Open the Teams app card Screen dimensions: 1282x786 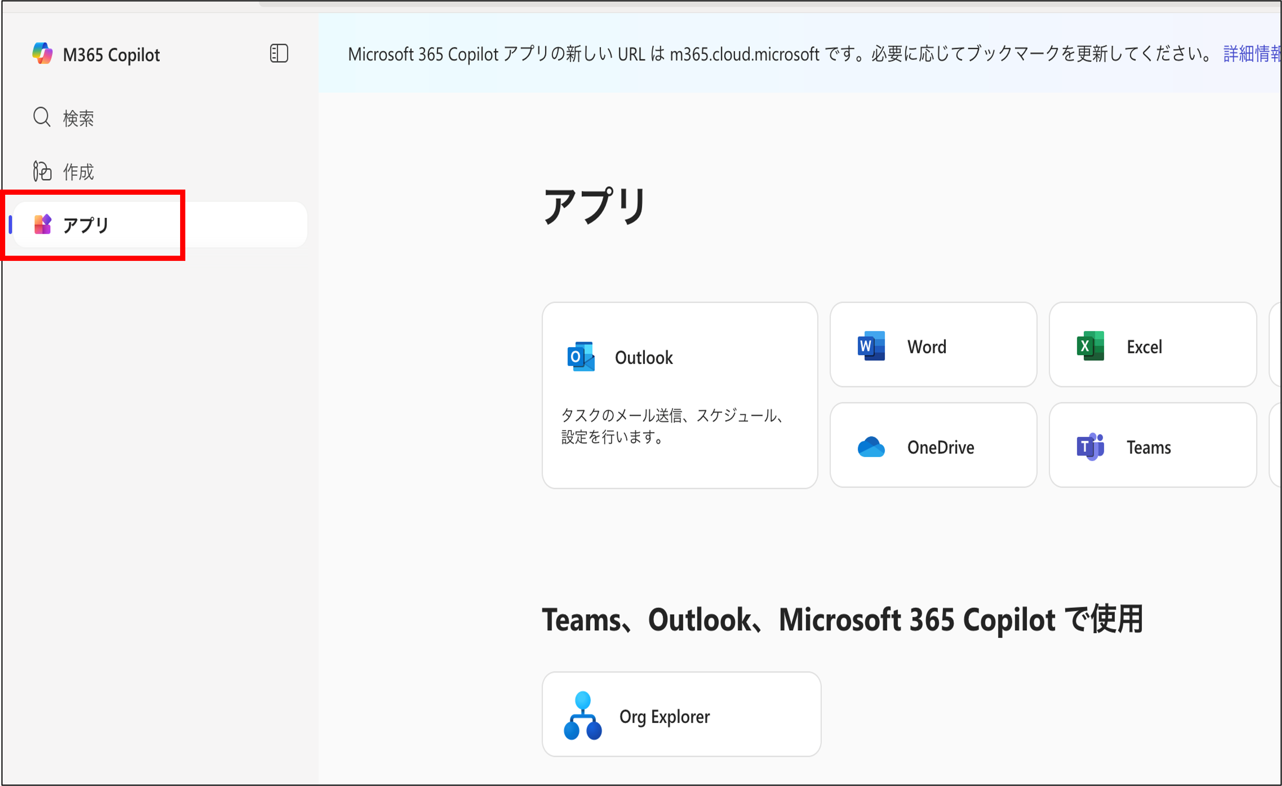tap(1153, 445)
